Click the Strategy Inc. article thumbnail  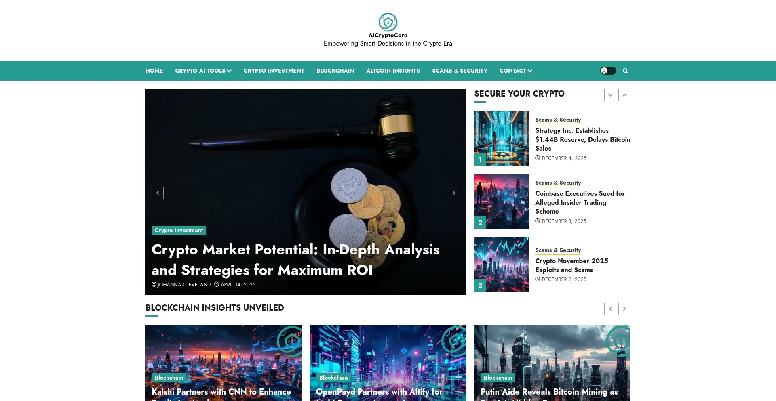tap(501, 138)
